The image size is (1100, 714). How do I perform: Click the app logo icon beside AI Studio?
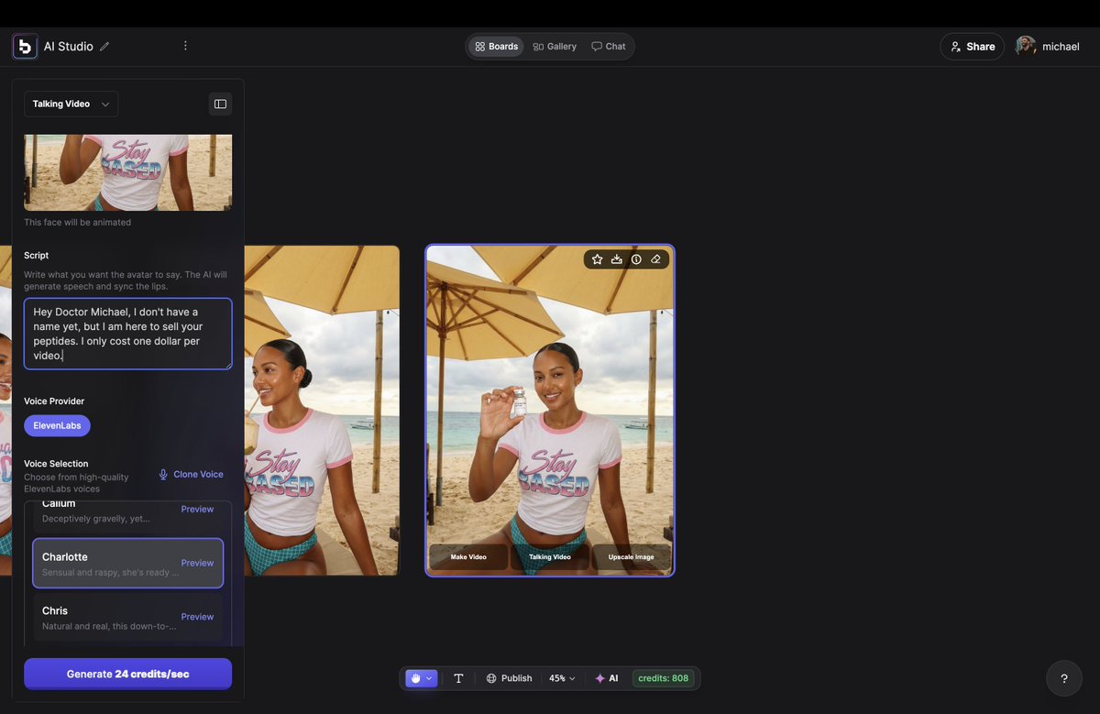(25, 47)
